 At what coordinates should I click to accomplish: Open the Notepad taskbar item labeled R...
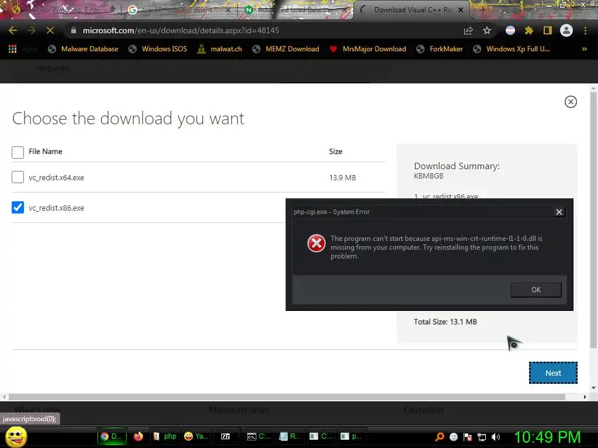[x=290, y=436]
